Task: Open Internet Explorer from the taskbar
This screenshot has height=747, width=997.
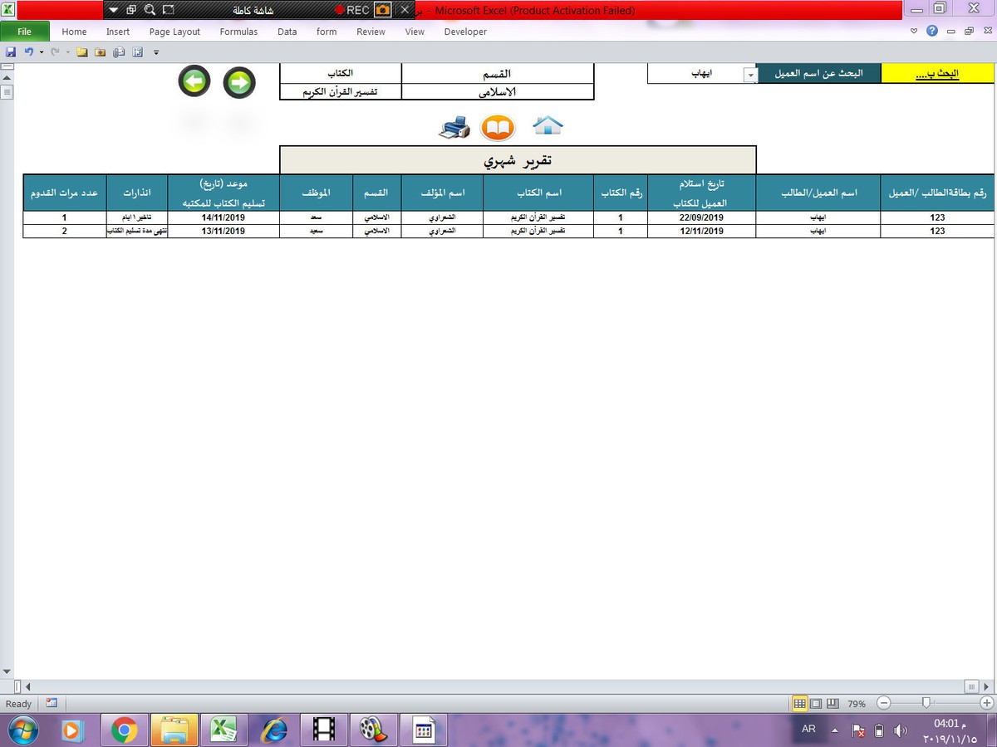Action: pos(274,730)
